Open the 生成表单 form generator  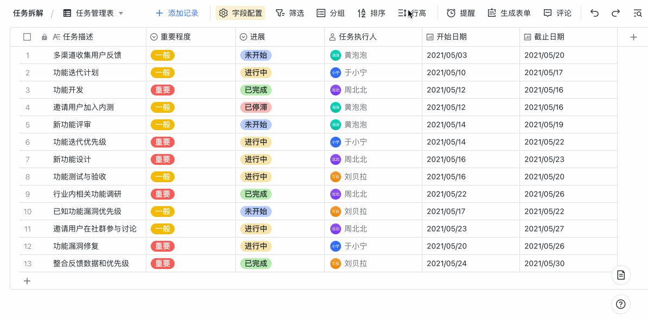[x=509, y=12]
